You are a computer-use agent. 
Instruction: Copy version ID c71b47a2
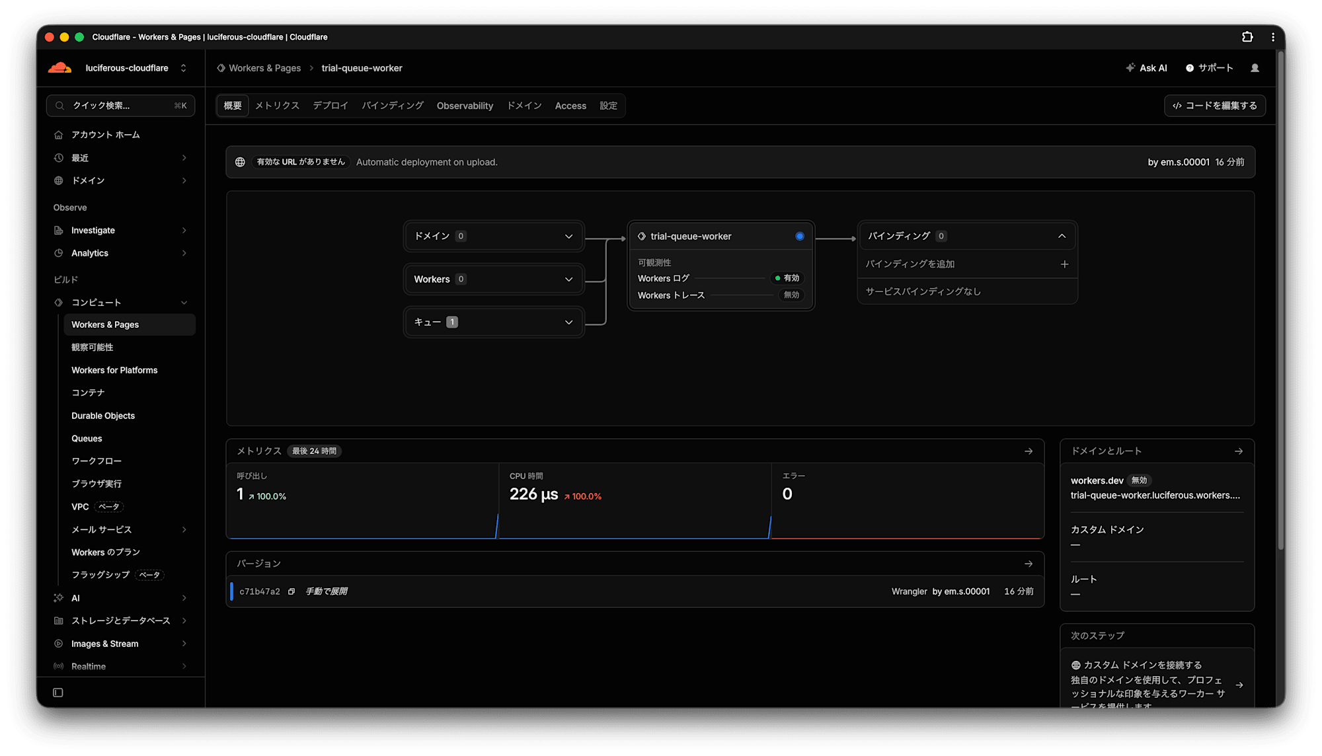pyautogui.click(x=292, y=591)
